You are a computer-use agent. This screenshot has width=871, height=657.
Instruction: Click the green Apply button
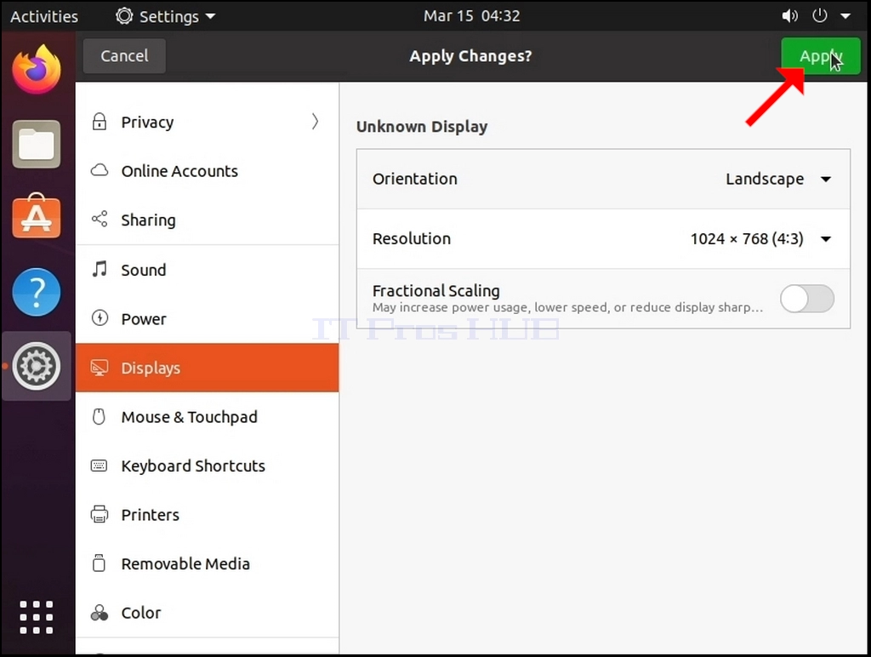coord(821,55)
